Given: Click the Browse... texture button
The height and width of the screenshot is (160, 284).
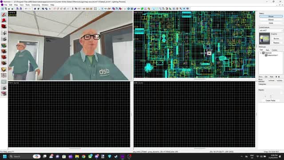Looking at the screenshot, I should 276,39.
